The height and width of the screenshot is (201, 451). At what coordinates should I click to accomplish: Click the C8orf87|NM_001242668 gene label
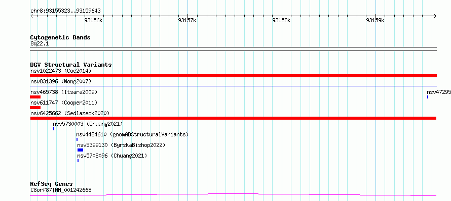[61, 190]
